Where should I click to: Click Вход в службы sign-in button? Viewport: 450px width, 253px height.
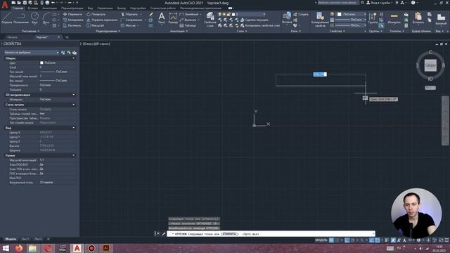[379, 3]
